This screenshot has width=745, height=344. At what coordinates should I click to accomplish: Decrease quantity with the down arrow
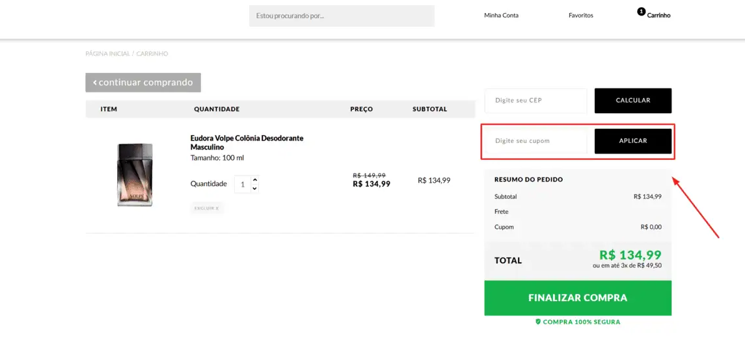point(254,189)
